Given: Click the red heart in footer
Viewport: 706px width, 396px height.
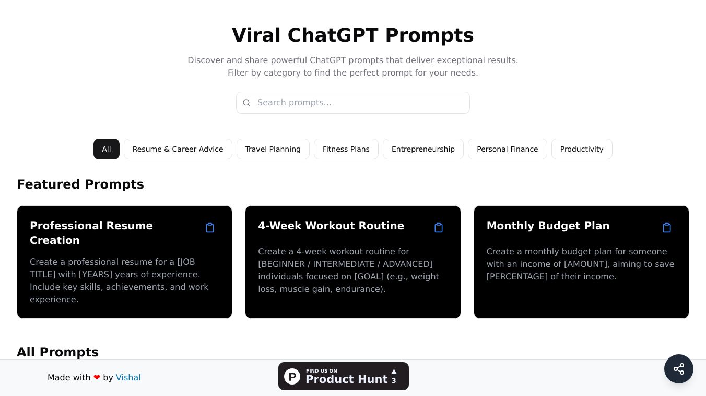Looking at the screenshot, I should pyautogui.click(x=97, y=378).
